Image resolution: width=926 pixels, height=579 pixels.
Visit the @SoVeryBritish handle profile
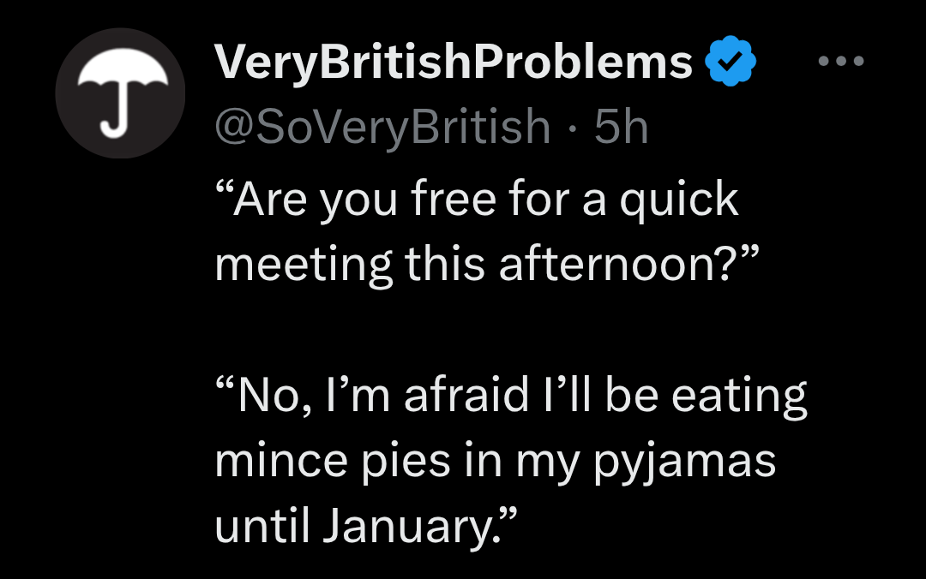pyautogui.click(x=382, y=128)
